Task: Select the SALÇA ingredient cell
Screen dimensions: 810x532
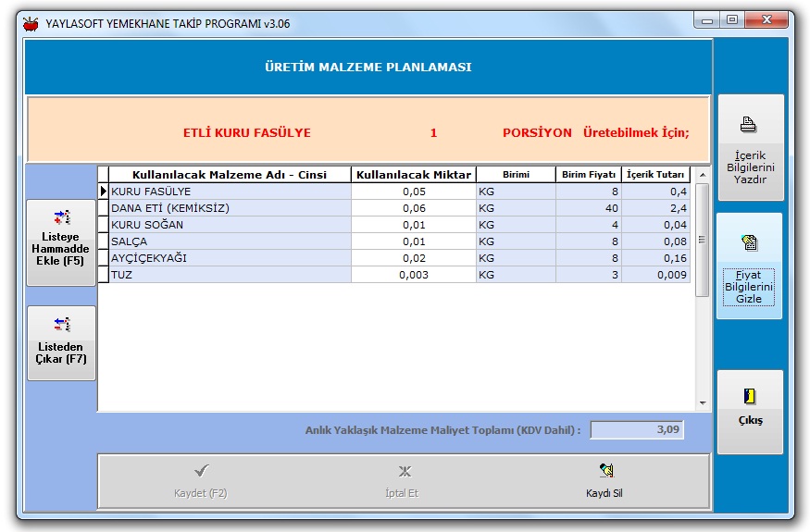Action: pyautogui.click(x=230, y=241)
